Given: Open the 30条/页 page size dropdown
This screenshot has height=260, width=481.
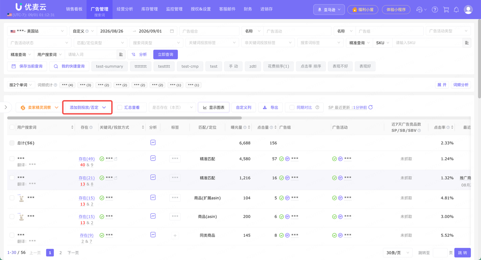Looking at the screenshot, I should pyautogui.click(x=398, y=252).
